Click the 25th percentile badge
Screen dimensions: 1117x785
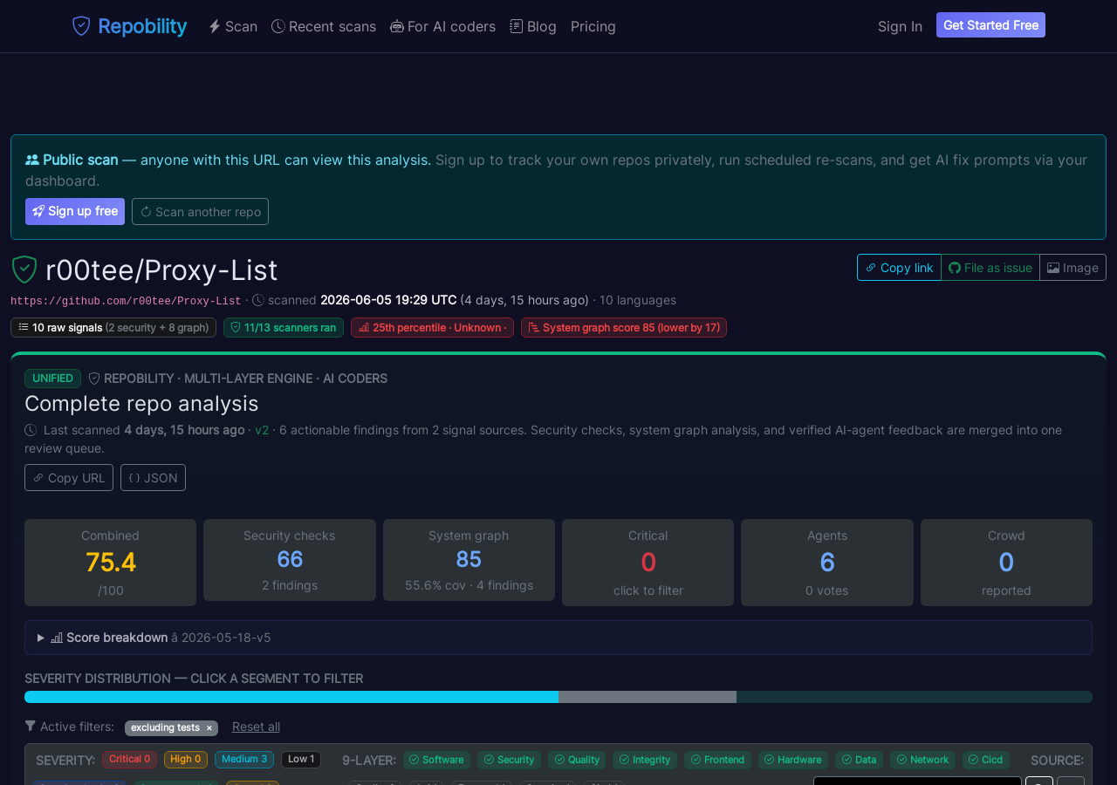[432, 328]
